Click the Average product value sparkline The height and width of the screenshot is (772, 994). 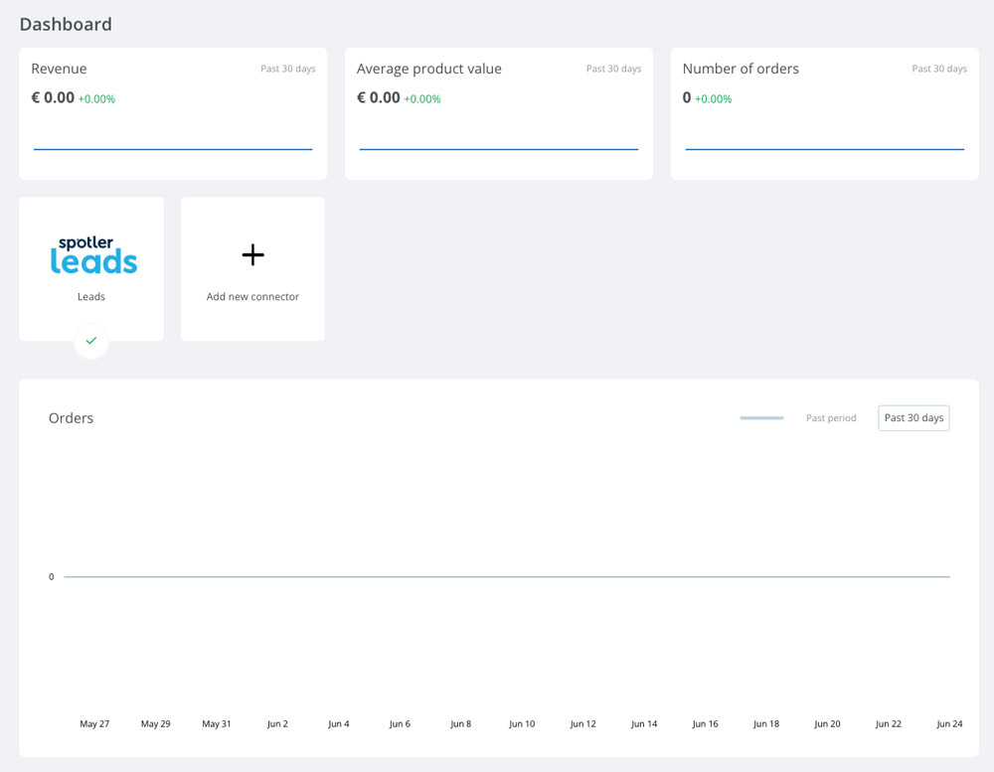pos(499,149)
